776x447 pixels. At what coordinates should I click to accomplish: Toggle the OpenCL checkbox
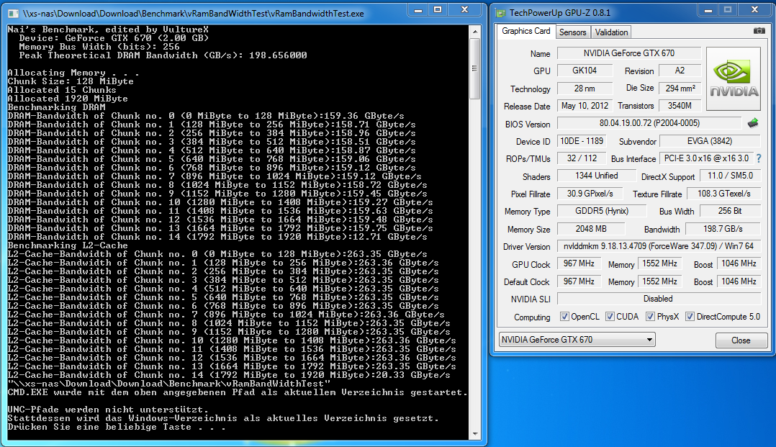[x=564, y=316]
